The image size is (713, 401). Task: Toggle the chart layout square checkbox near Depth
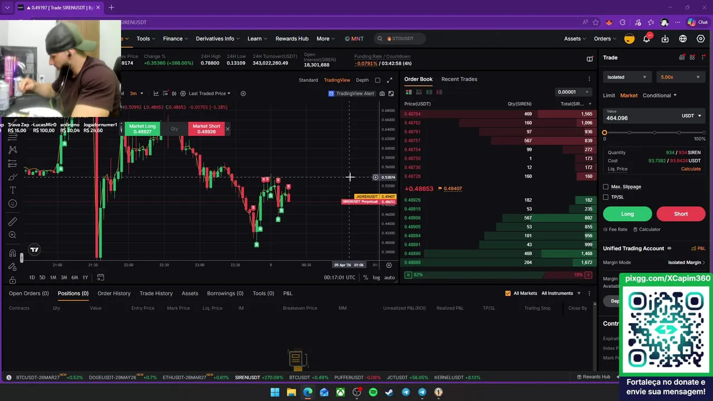[378, 80]
